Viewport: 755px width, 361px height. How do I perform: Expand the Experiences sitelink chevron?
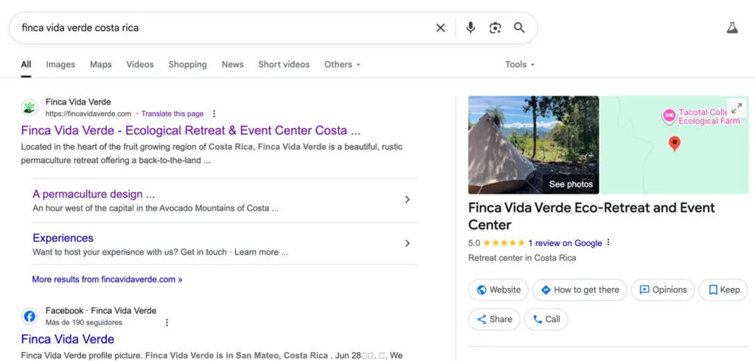(x=407, y=243)
